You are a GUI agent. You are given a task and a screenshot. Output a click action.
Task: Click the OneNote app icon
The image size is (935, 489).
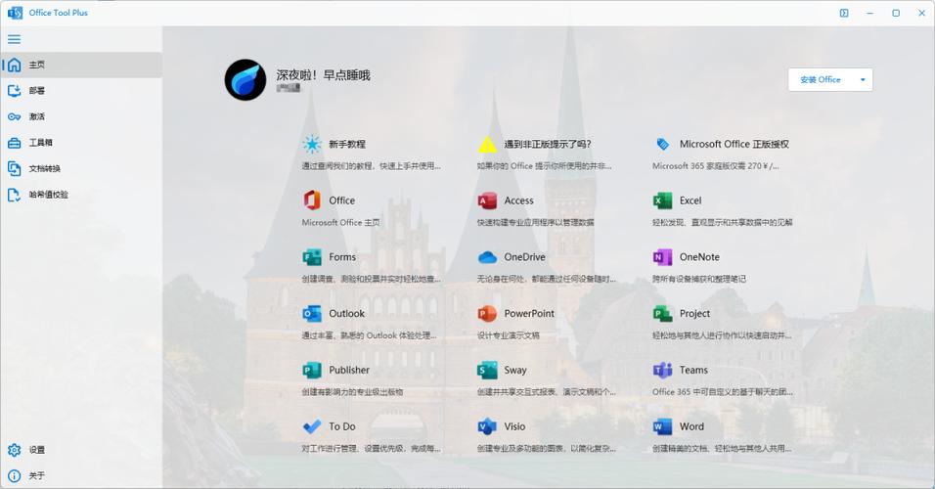(x=662, y=257)
